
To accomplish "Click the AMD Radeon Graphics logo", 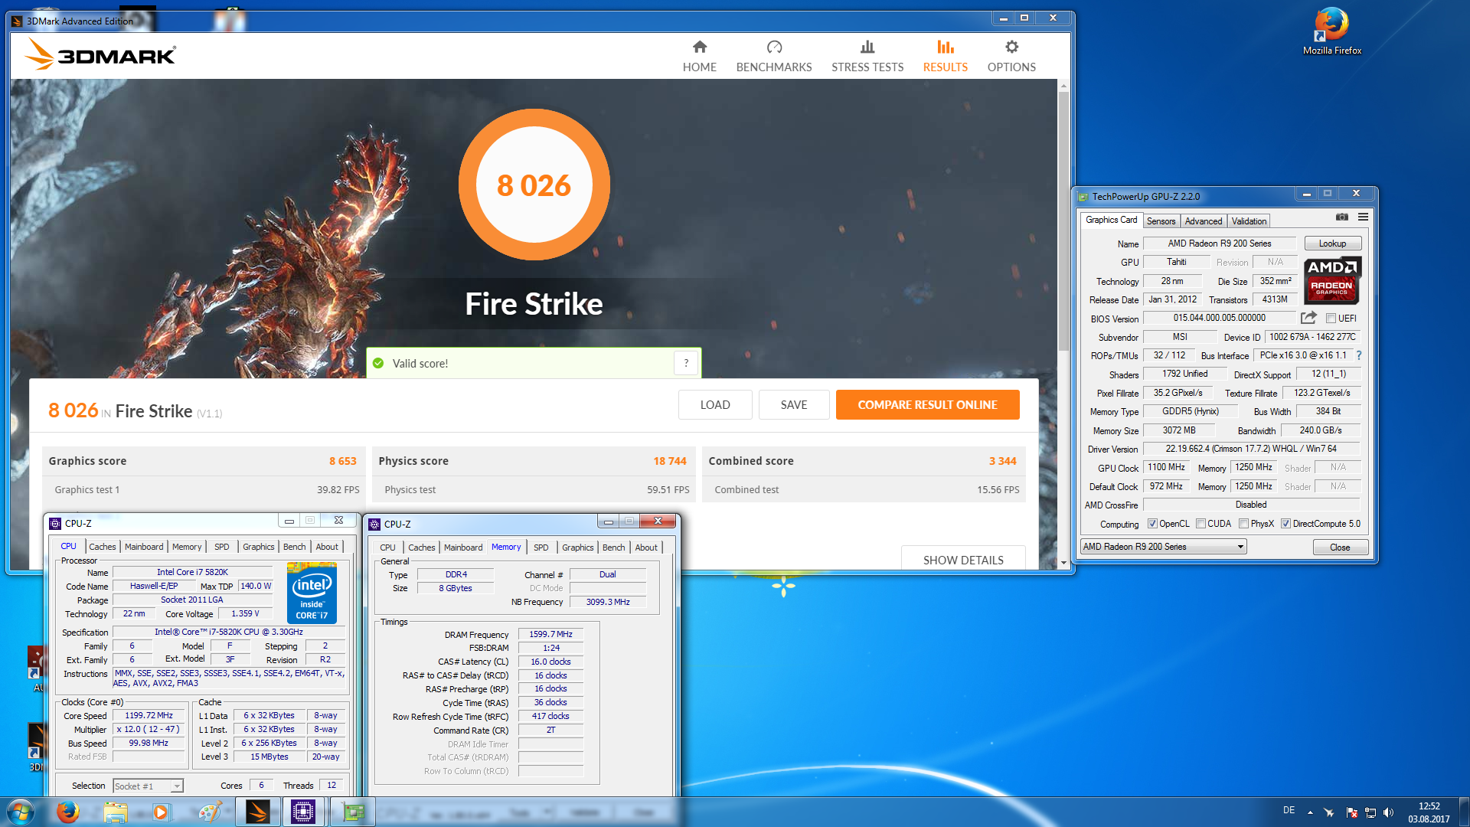I will [1332, 281].
